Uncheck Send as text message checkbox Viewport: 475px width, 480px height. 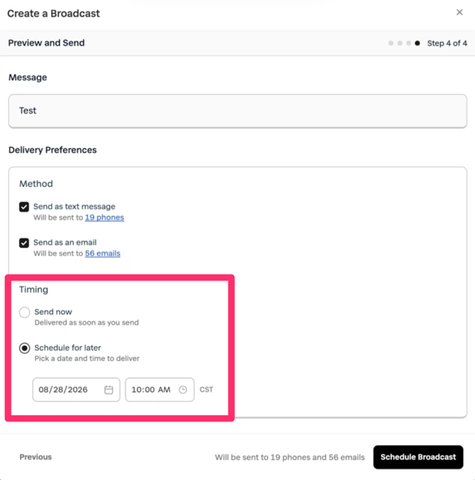[x=24, y=207]
